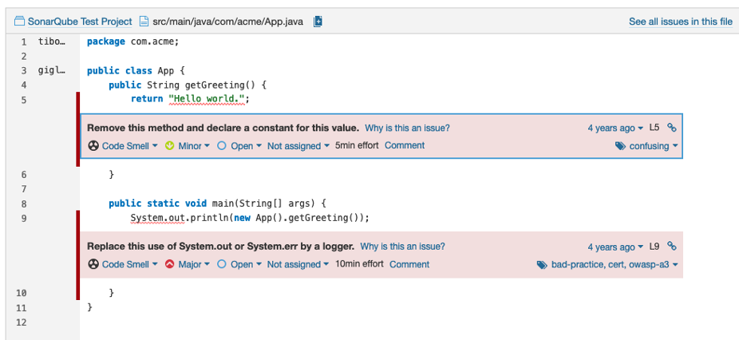Select the System.out.println code line 9
This screenshot has width=739, height=340.
pyautogui.click(x=250, y=218)
